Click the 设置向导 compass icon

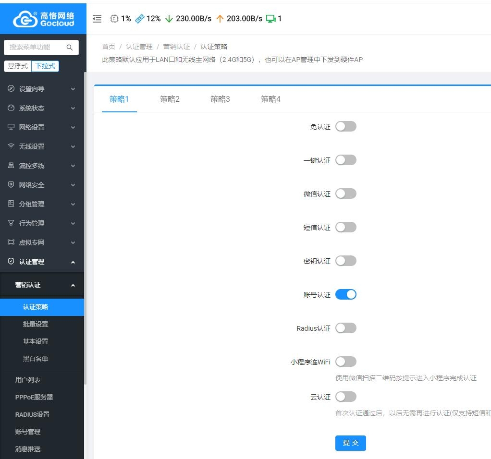coord(11,88)
